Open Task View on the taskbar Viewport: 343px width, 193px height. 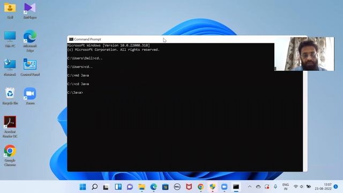click(x=106, y=187)
